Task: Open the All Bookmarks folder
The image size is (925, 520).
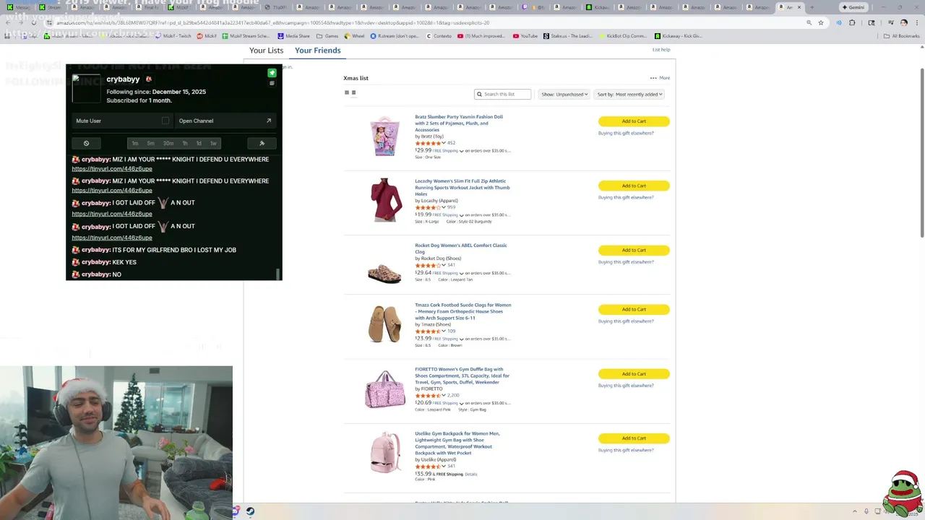Action: tap(903, 35)
